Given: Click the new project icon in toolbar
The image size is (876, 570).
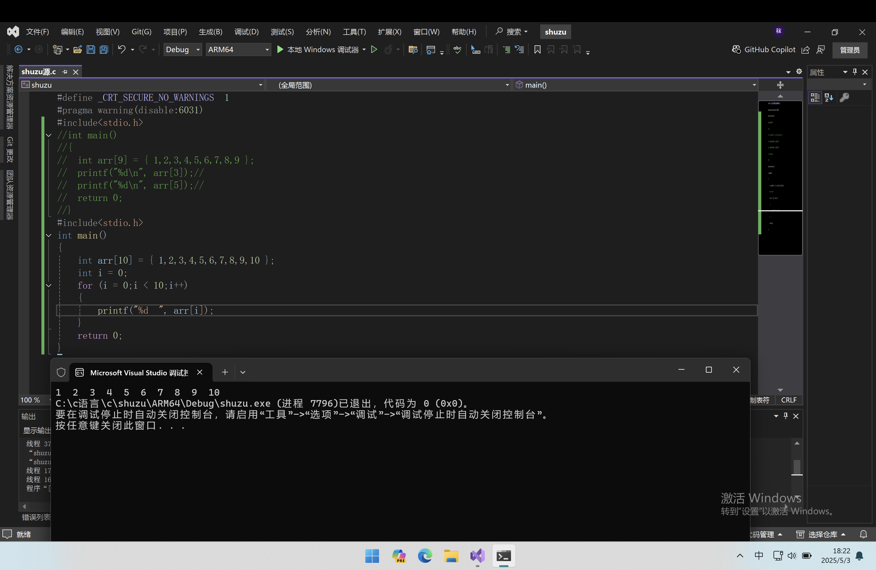Looking at the screenshot, I should [x=58, y=49].
